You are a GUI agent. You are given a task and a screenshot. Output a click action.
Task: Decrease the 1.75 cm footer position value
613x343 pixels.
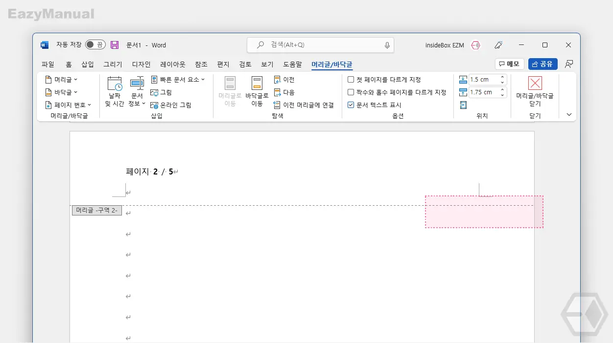(x=502, y=95)
